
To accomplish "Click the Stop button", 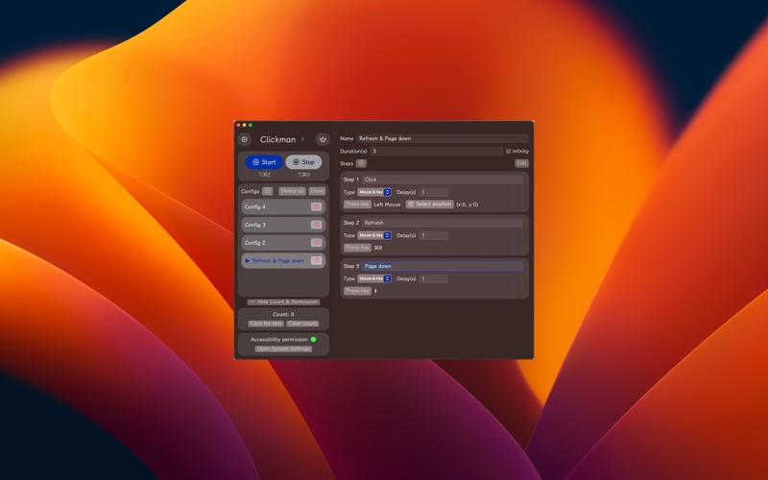I will pos(303,162).
